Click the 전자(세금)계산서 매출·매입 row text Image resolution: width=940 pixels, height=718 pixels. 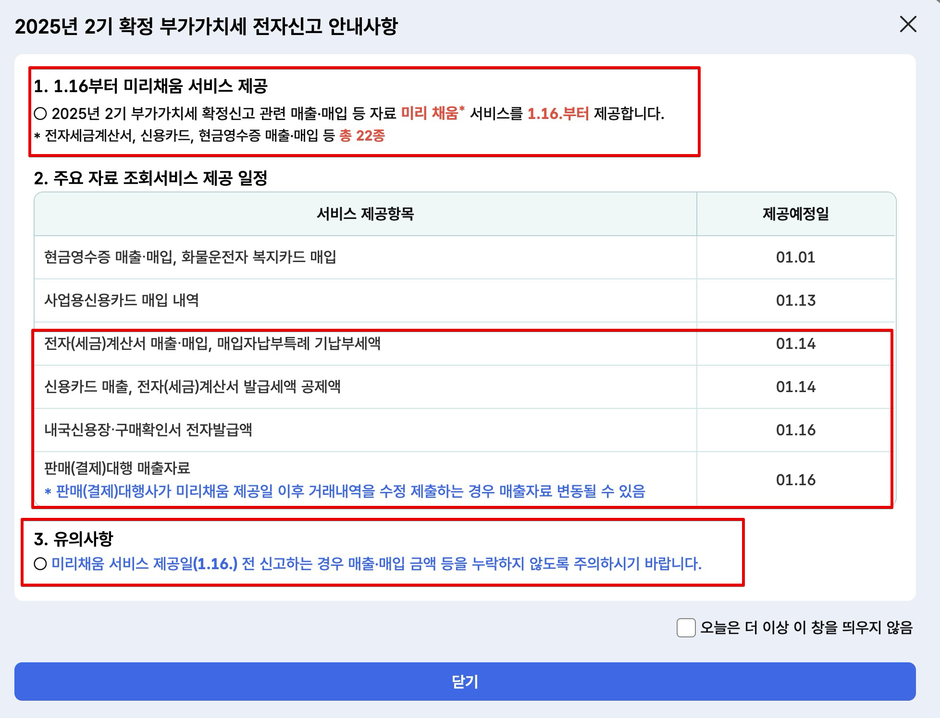point(212,344)
